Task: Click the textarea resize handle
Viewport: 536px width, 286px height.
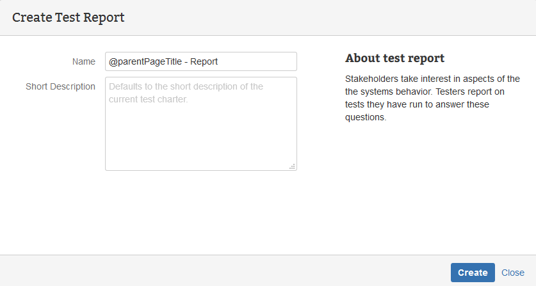Action: tap(292, 166)
